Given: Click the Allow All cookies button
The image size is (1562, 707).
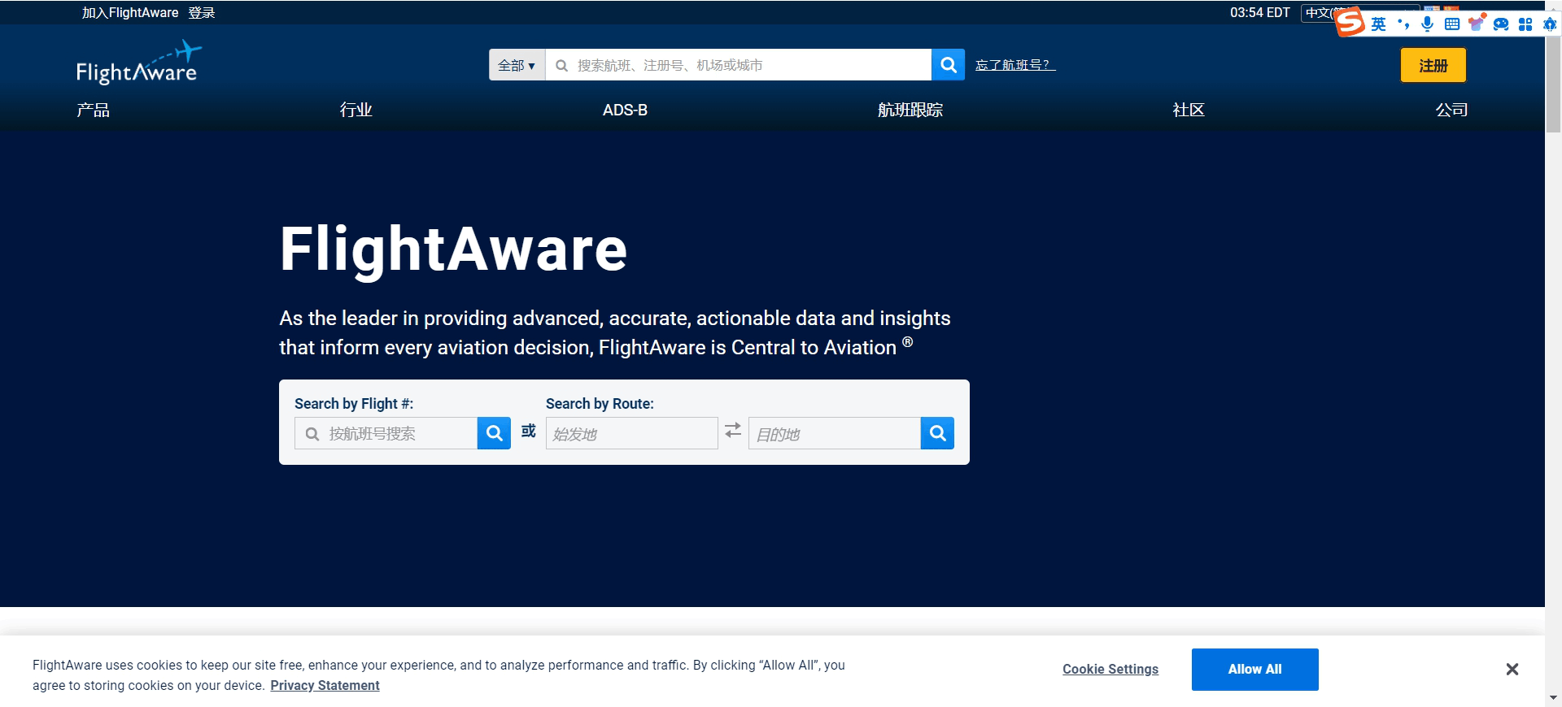Looking at the screenshot, I should [x=1254, y=669].
